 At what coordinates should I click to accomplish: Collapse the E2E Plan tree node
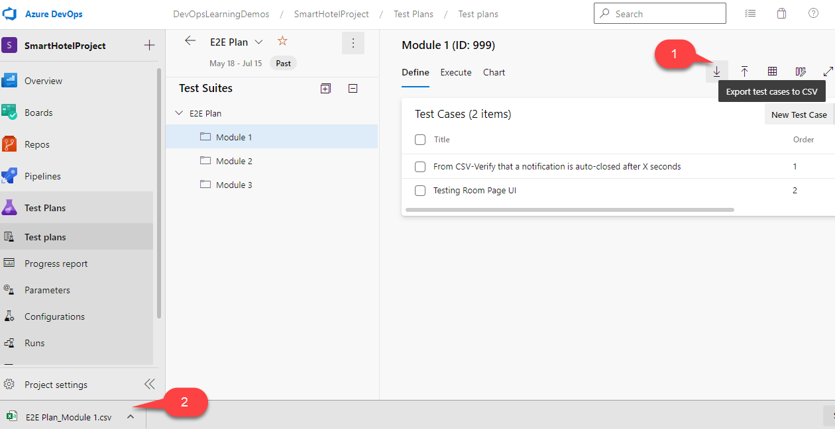[x=179, y=113]
